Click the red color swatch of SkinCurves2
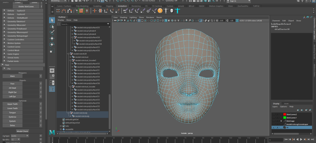The height and width of the screenshot is (143, 316). (285, 114)
